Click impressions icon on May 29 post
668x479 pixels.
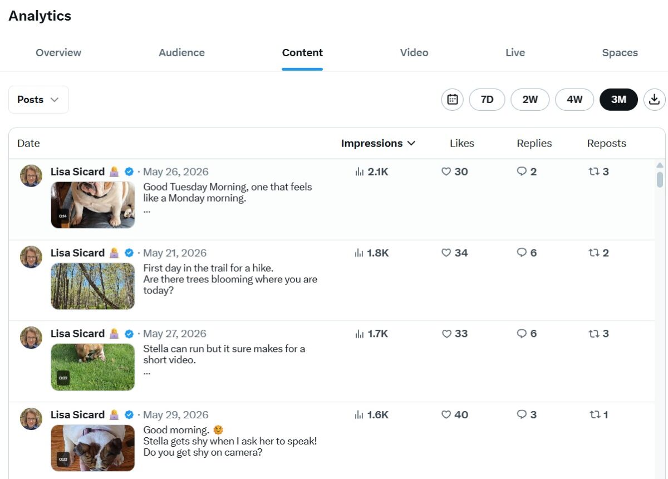point(359,416)
